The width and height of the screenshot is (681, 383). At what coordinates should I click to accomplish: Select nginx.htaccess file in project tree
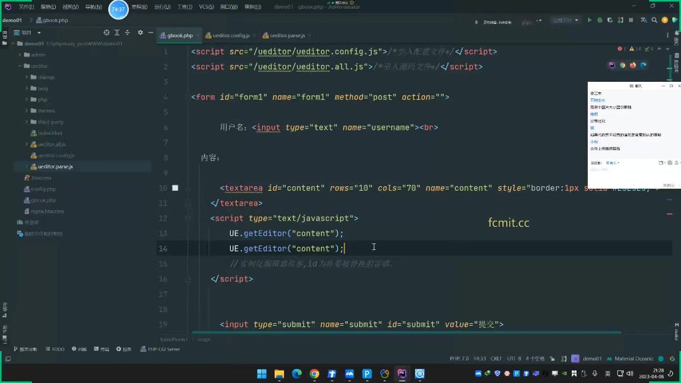47,211
